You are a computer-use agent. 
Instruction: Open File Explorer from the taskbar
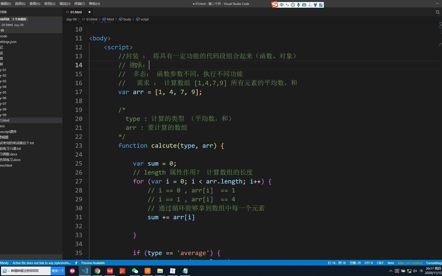(x=160, y=271)
